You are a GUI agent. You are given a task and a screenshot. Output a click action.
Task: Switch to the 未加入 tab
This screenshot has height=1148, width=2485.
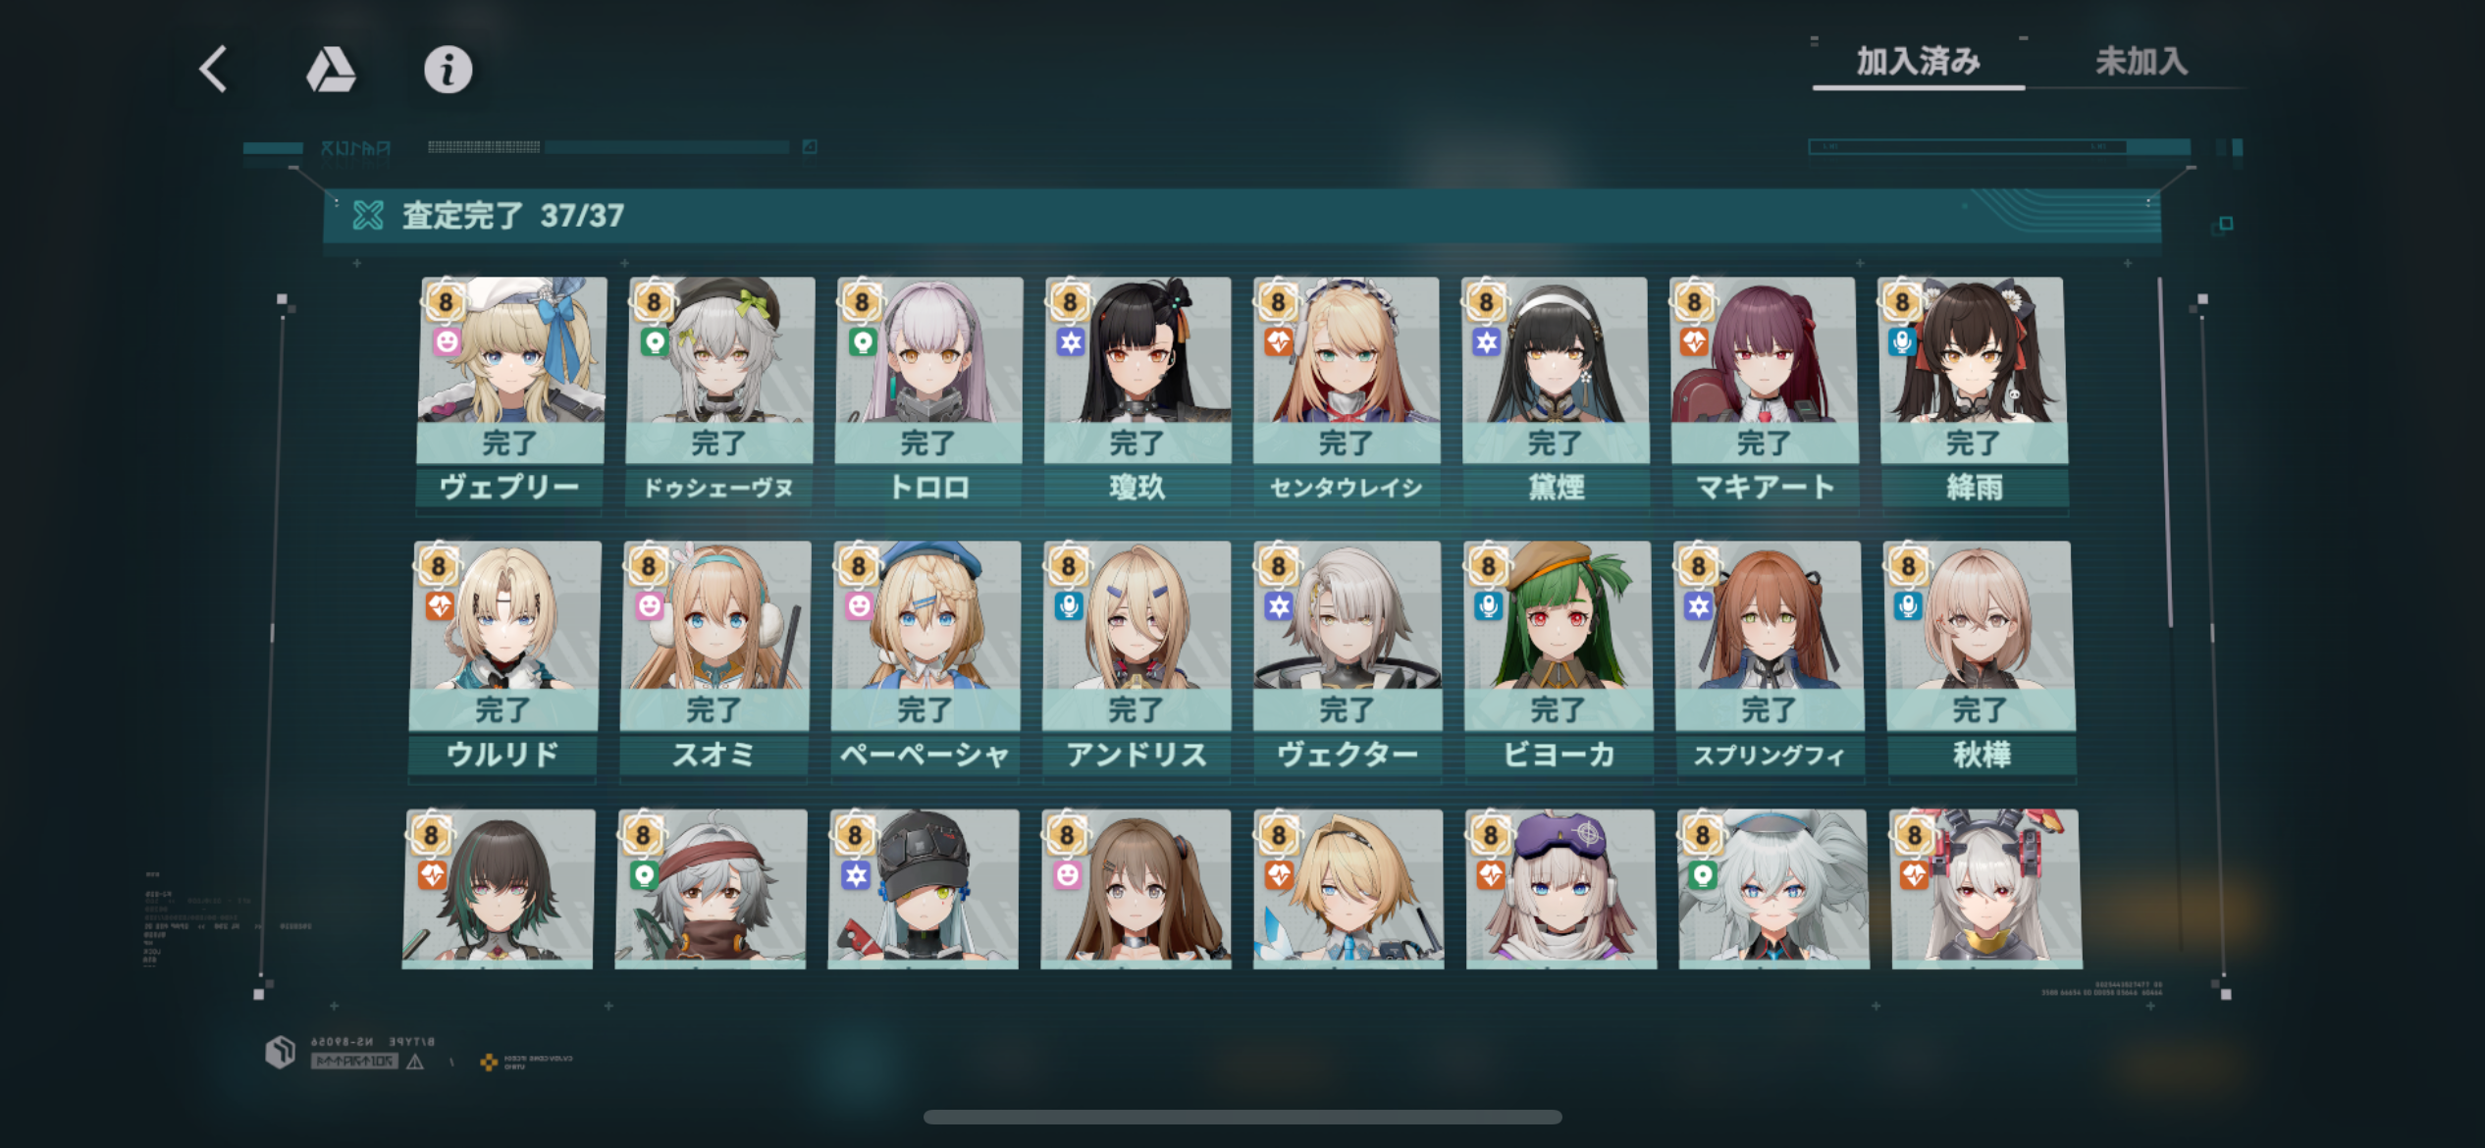(2141, 62)
